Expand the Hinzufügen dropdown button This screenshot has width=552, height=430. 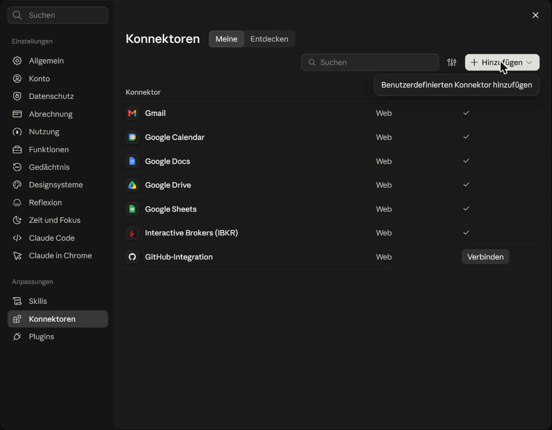coord(502,62)
